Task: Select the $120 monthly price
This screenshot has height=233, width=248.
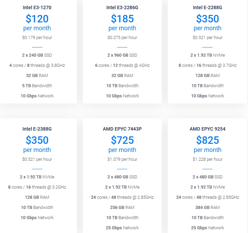Action: (37, 18)
